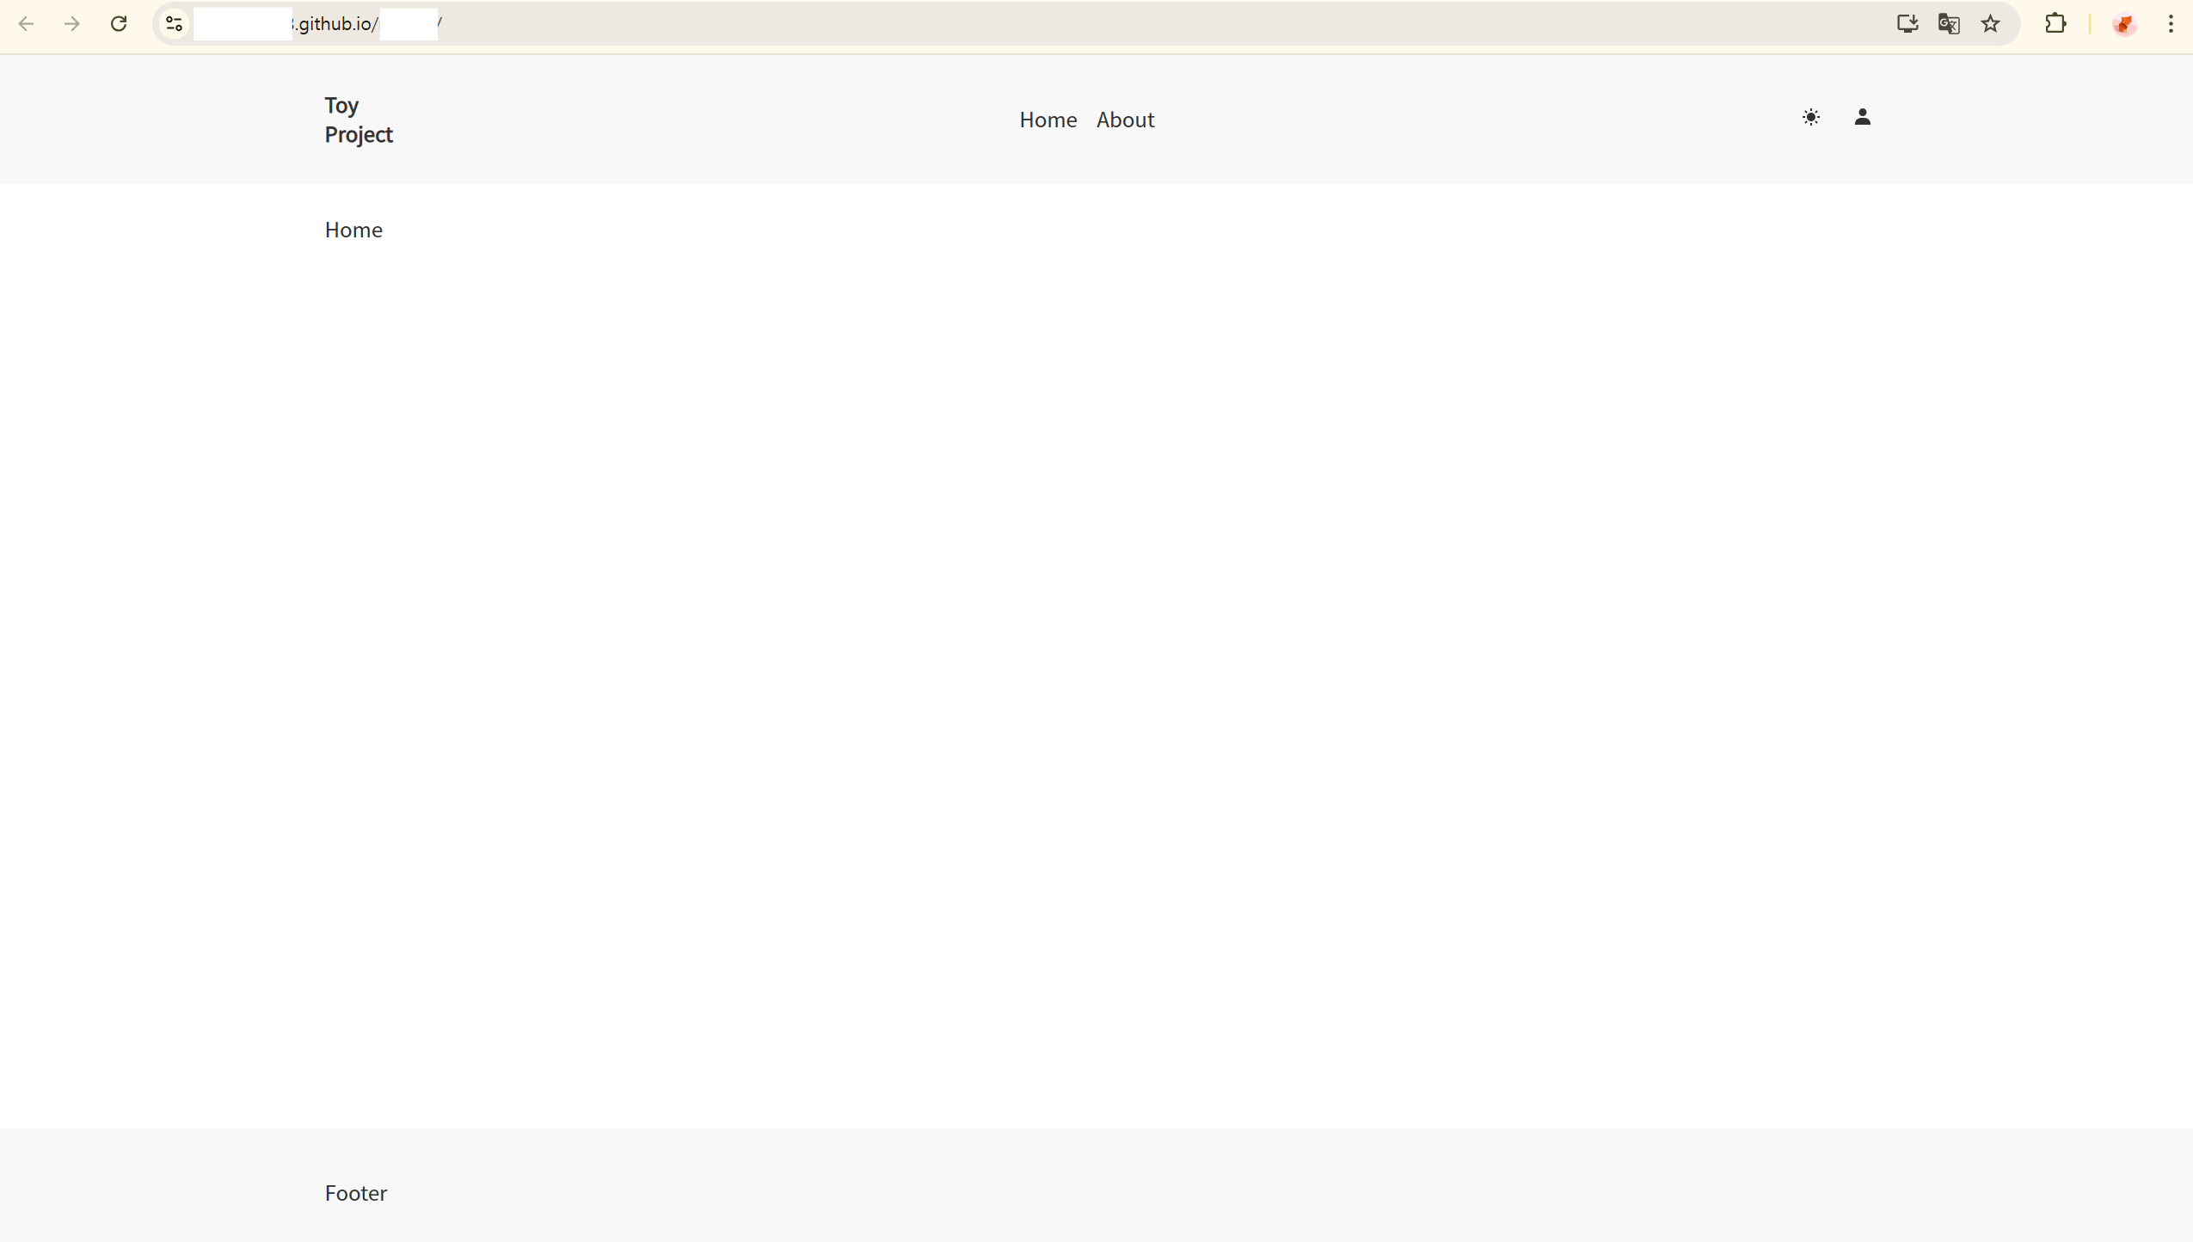Click the browser forward arrow
This screenshot has width=2193, height=1242.
coord(72,23)
